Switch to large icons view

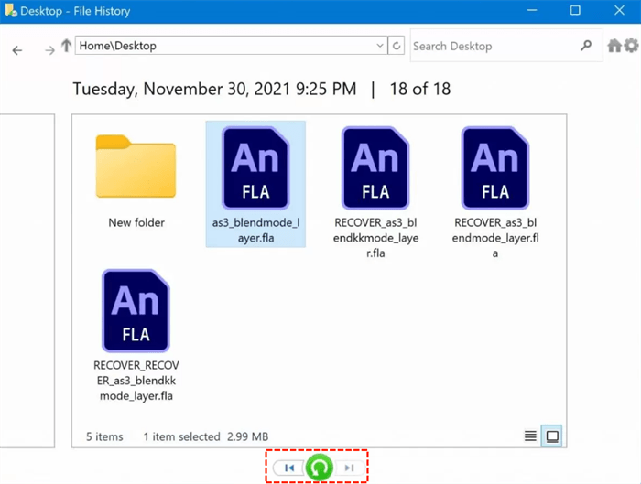tap(552, 436)
